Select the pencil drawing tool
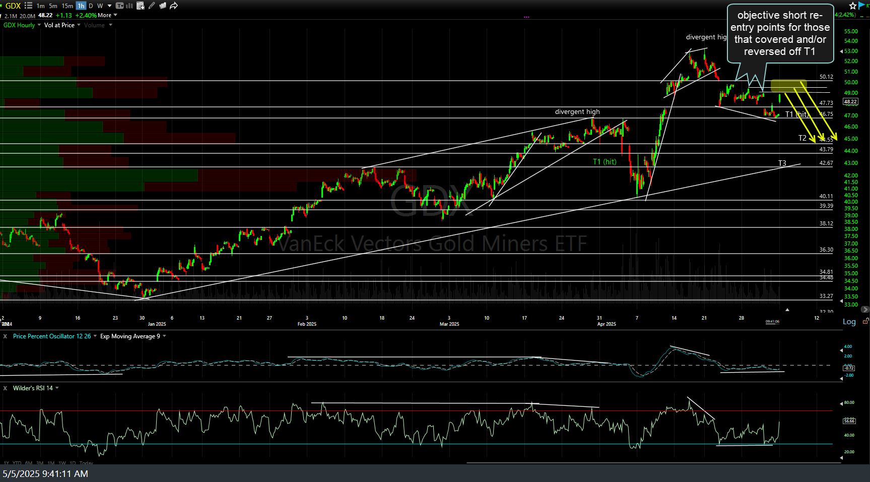This screenshot has width=870, height=482. [152, 6]
